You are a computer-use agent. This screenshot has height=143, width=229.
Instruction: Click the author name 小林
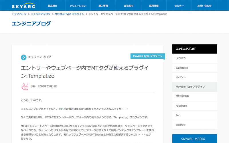pyautogui.click(x=33, y=86)
